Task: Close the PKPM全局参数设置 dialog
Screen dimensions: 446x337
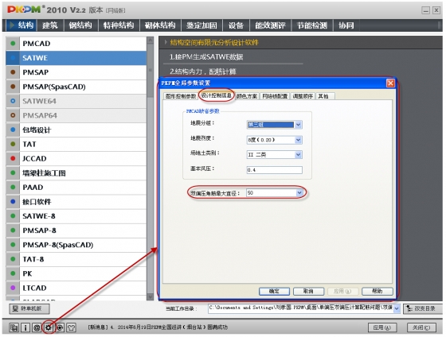Action: tap(390, 83)
